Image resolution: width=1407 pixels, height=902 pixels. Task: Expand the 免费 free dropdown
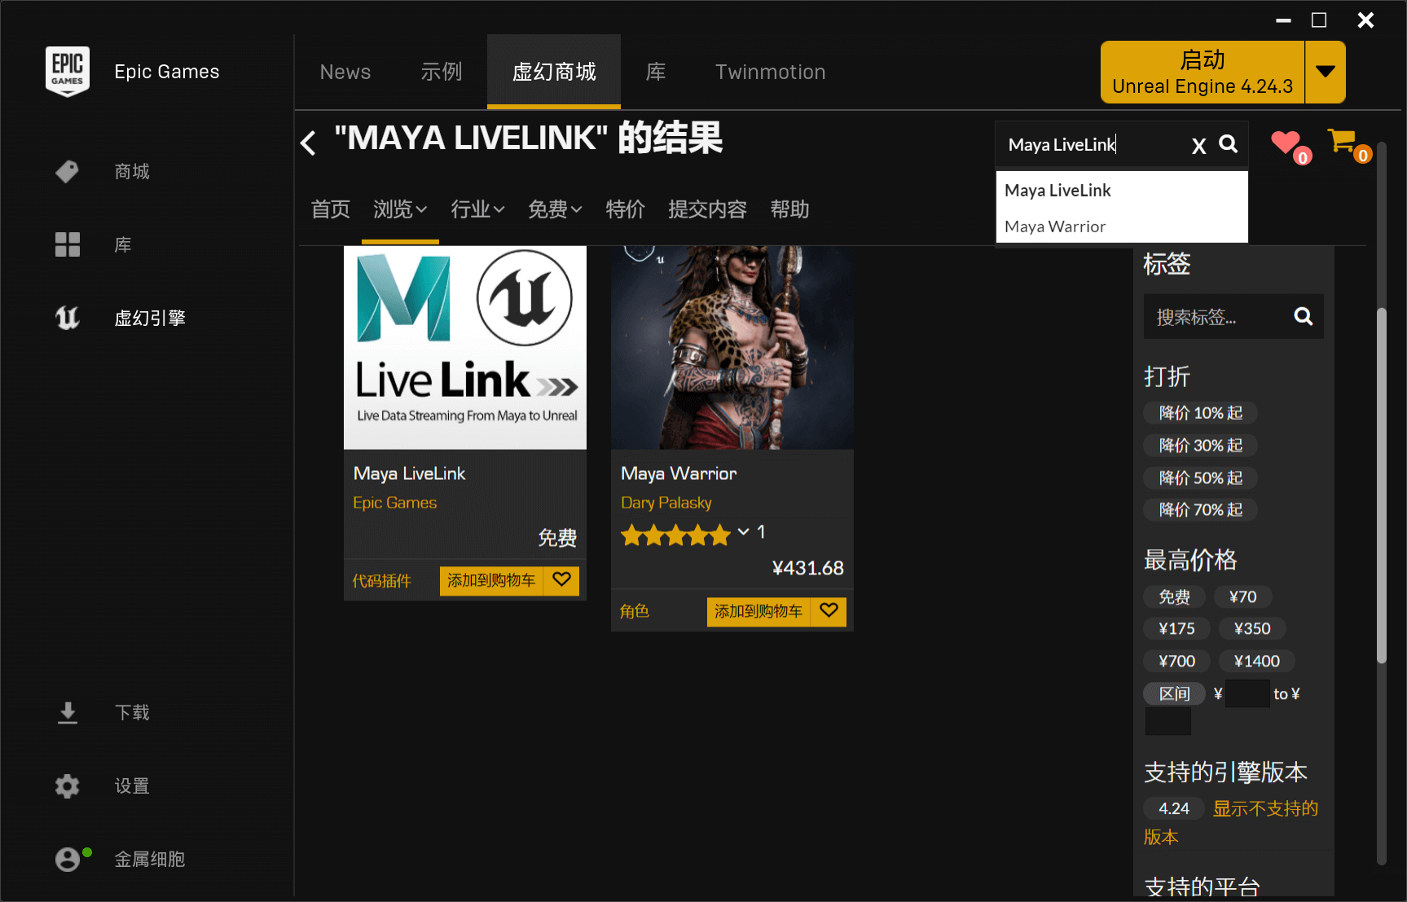point(555,209)
